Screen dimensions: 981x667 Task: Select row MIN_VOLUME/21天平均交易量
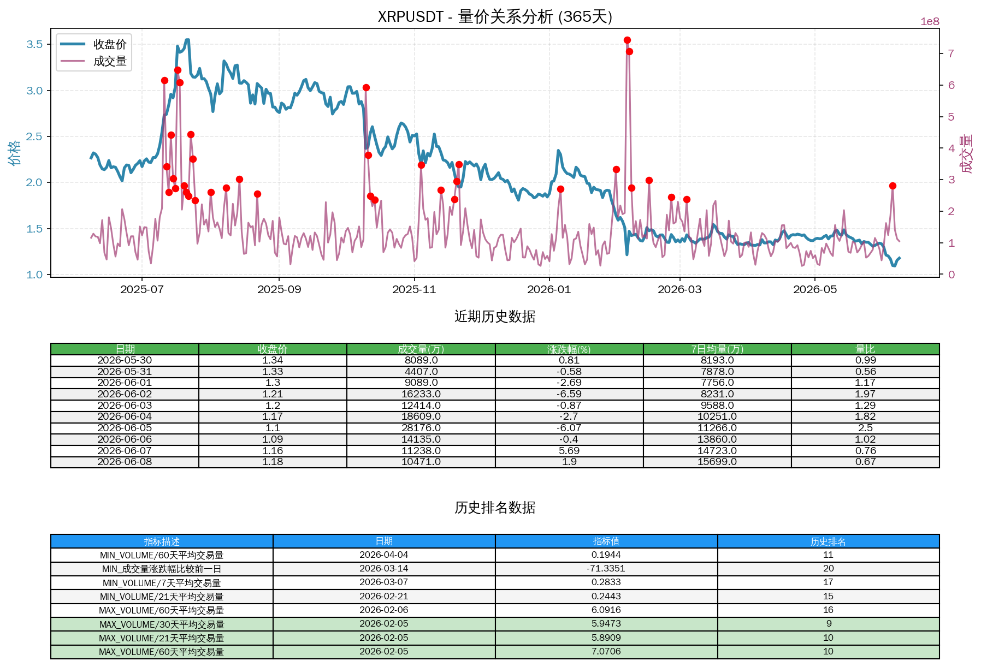pos(495,597)
